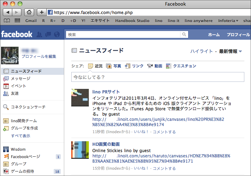Select リンク link share option
Image resolution: width=251 pixels, height=176 pixels.
(134, 66)
